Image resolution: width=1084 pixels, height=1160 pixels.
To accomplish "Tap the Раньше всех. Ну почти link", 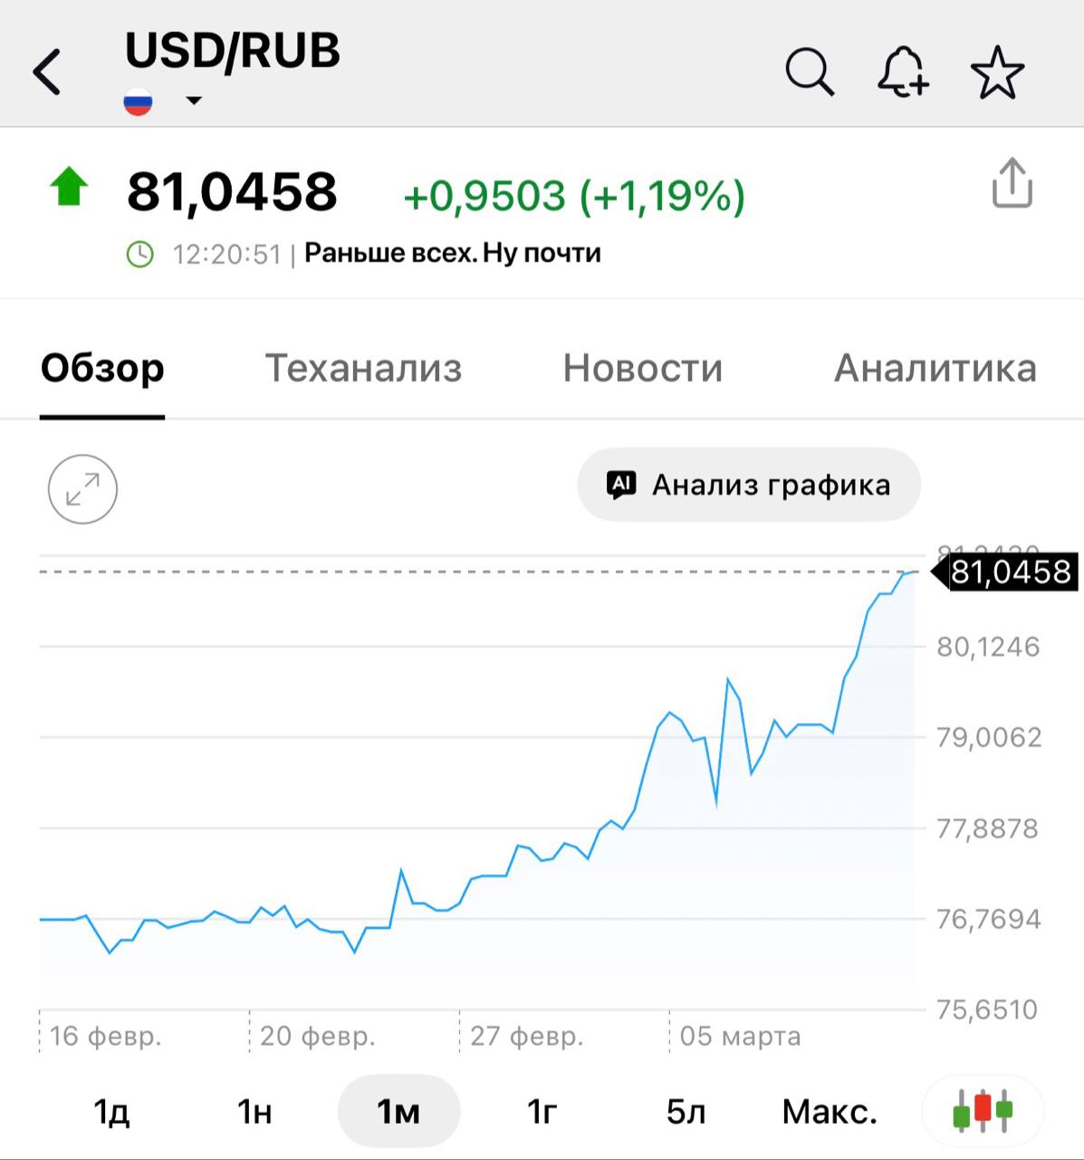I will 452,253.
